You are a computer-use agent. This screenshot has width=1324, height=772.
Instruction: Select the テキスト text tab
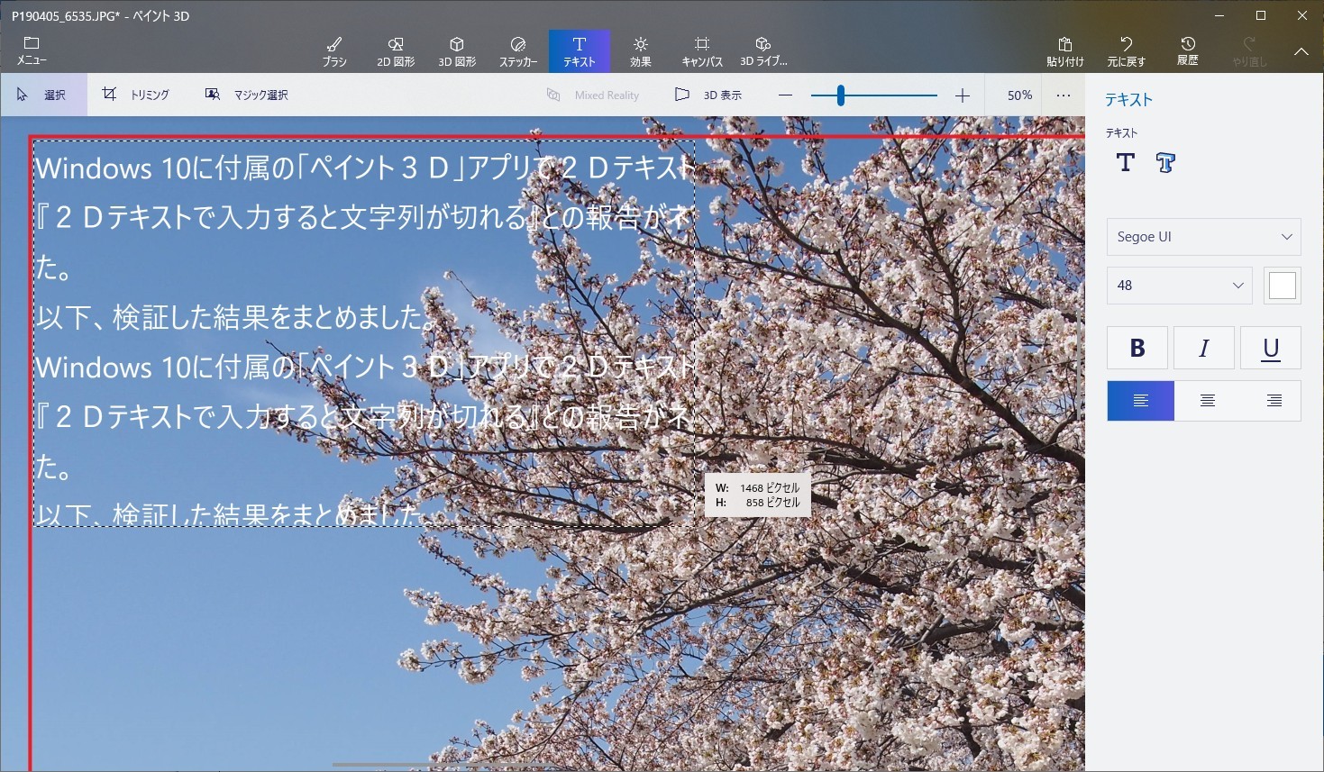click(x=580, y=51)
